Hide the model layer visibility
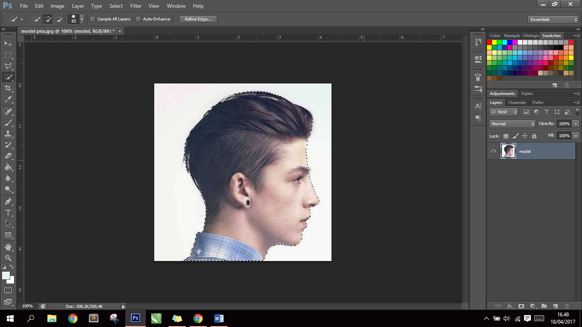Image resolution: width=582 pixels, height=327 pixels. pos(493,151)
